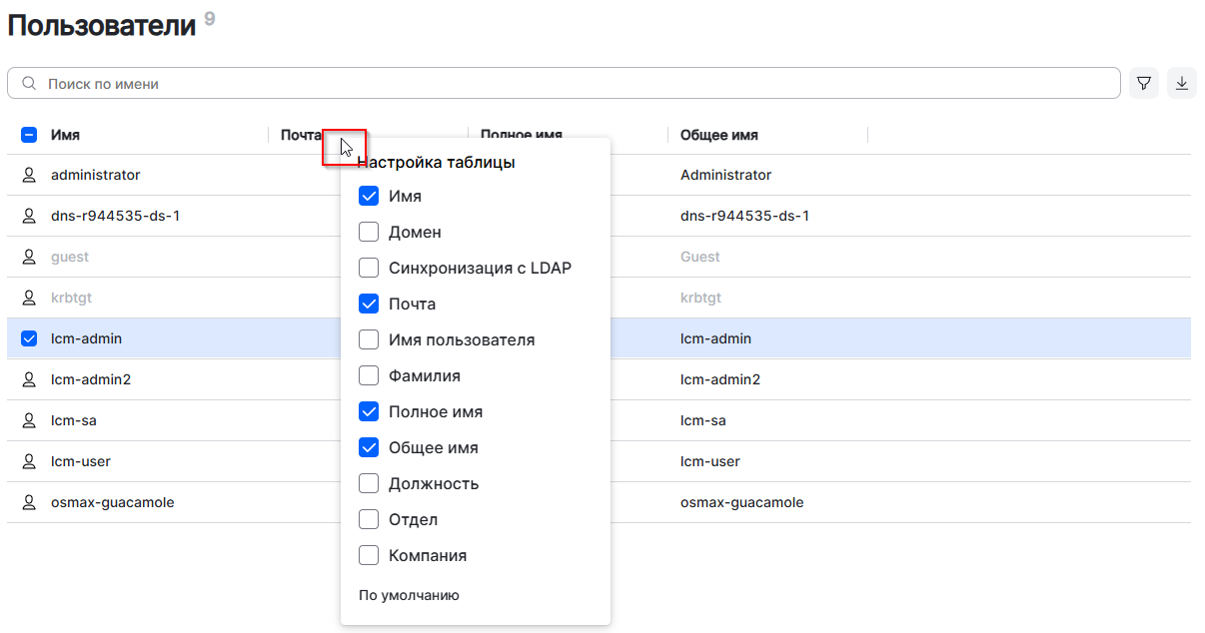Viewport: 1205px width, 633px height.
Task: Click the user icon beside lcm-sa
Action: coord(29,420)
